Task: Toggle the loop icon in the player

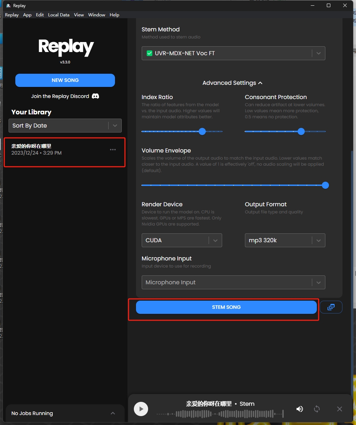Action: [317, 409]
